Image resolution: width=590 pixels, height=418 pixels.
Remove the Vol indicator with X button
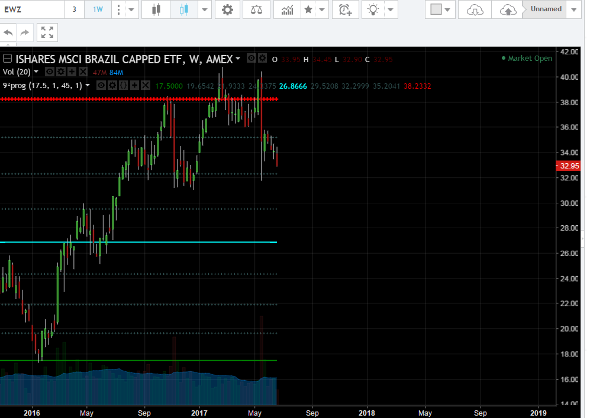click(83, 72)
